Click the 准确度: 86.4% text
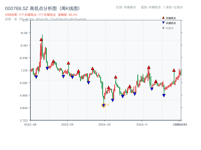This screenshot has height=150, width=201. tap(68, 15)
